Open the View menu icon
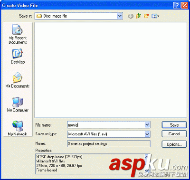The image size is (190, 180). (x=156, y=16)
